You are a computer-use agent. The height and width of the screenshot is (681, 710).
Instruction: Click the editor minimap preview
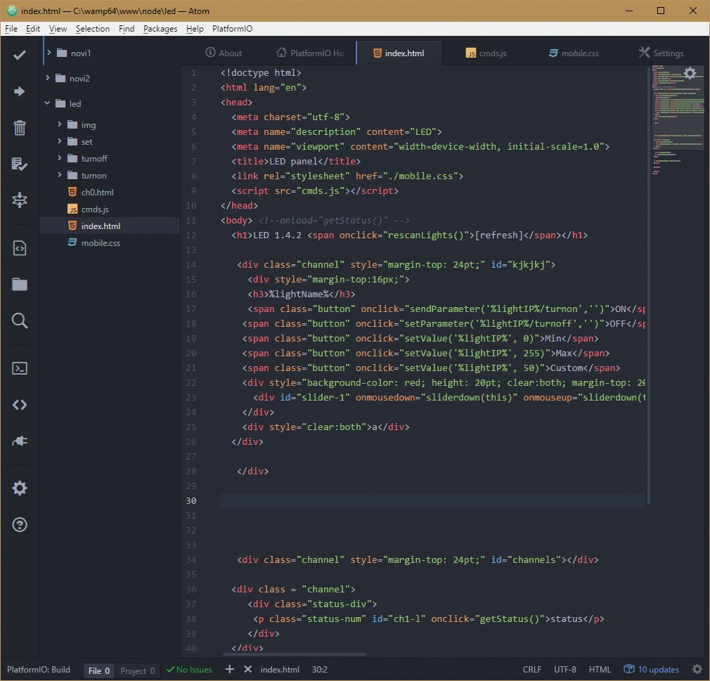(678, 122)
